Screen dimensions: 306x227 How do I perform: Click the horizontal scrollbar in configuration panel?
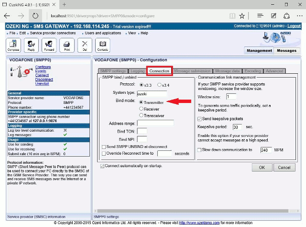[193, 211]
